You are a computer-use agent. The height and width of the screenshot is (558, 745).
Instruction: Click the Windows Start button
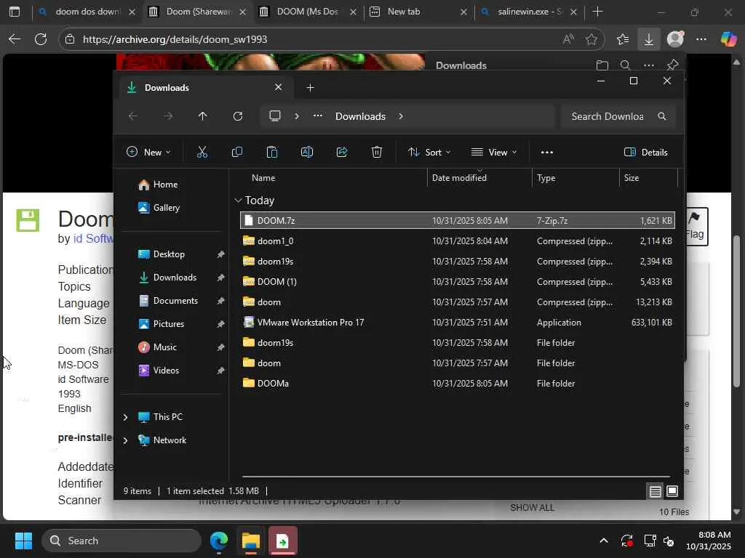[x=23, y=541]
